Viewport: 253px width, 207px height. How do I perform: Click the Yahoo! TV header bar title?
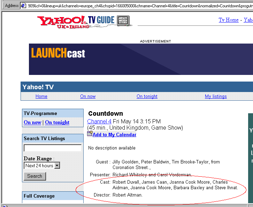pos(38,87)
